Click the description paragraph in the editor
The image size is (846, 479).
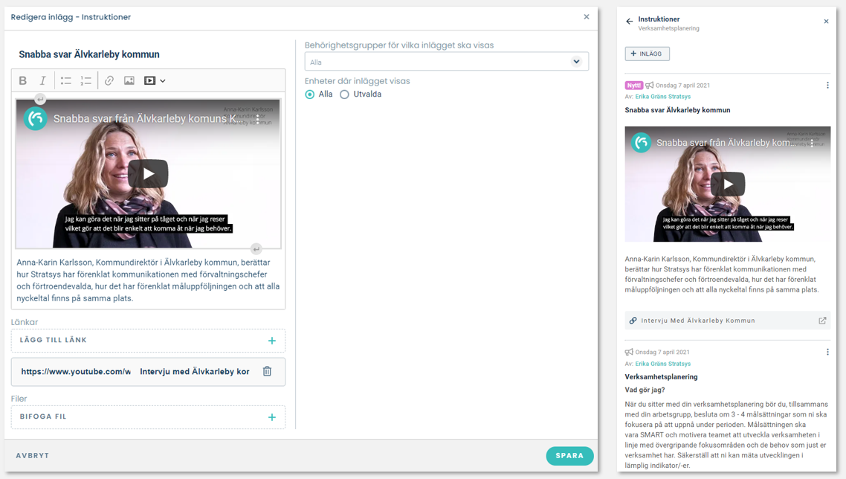[149, 280]
